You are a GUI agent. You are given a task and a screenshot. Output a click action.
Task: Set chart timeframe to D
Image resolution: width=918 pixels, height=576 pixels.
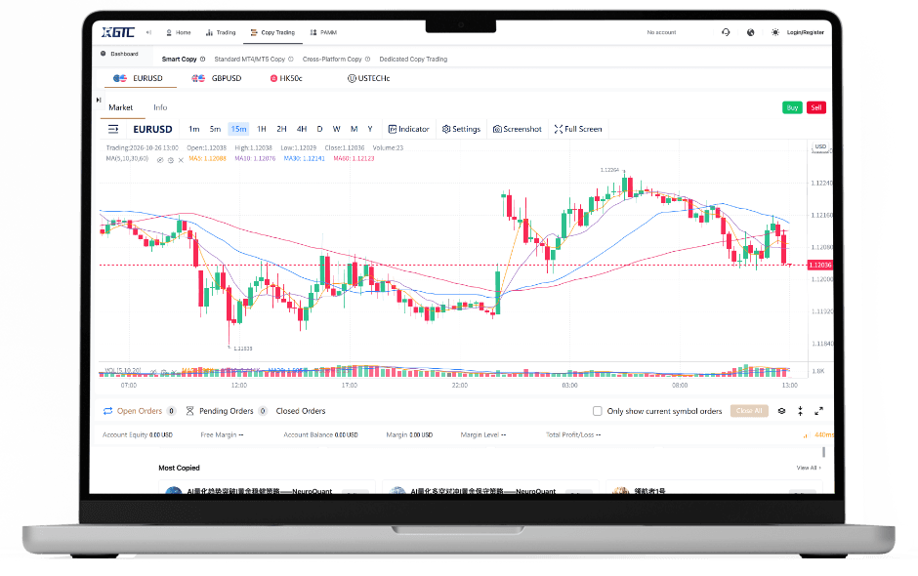click(319, 130)
